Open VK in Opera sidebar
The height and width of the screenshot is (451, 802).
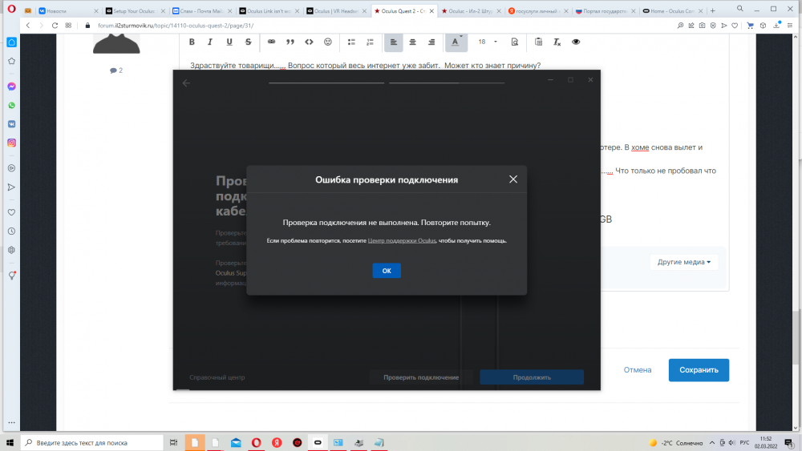point(12,124)
